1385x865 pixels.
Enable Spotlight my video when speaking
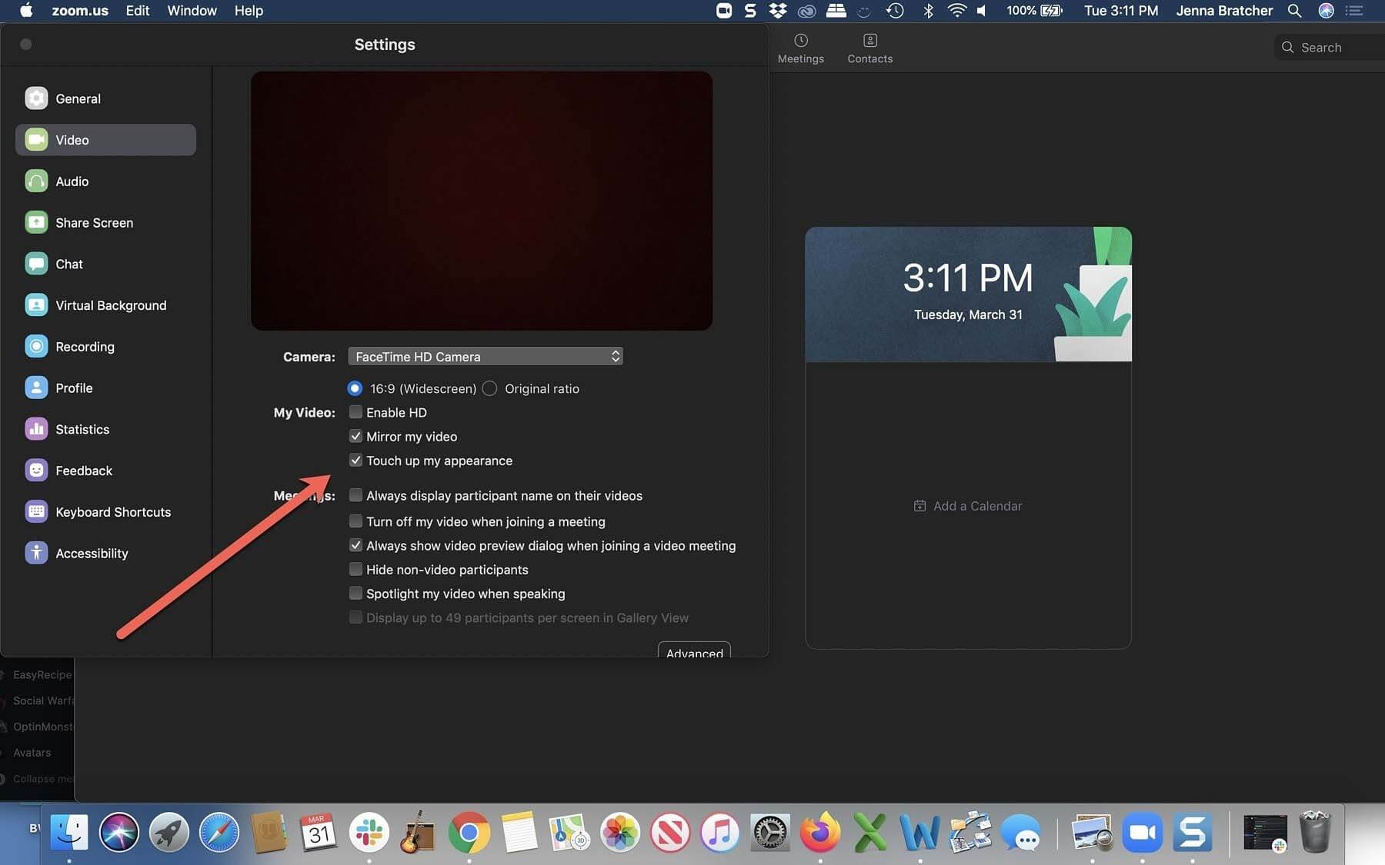coord(355,593)
